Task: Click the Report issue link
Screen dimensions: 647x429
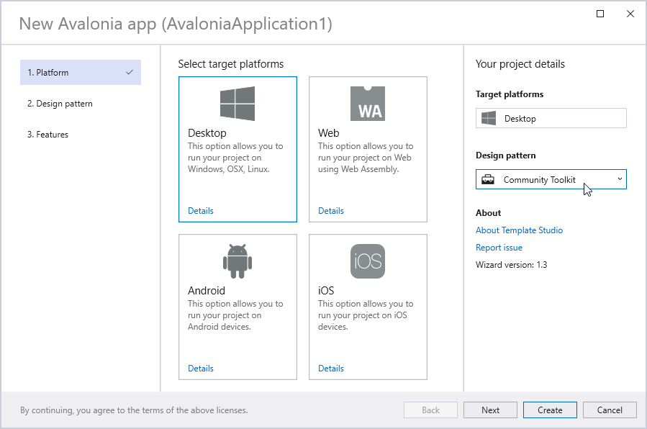Action: [499, 248]
